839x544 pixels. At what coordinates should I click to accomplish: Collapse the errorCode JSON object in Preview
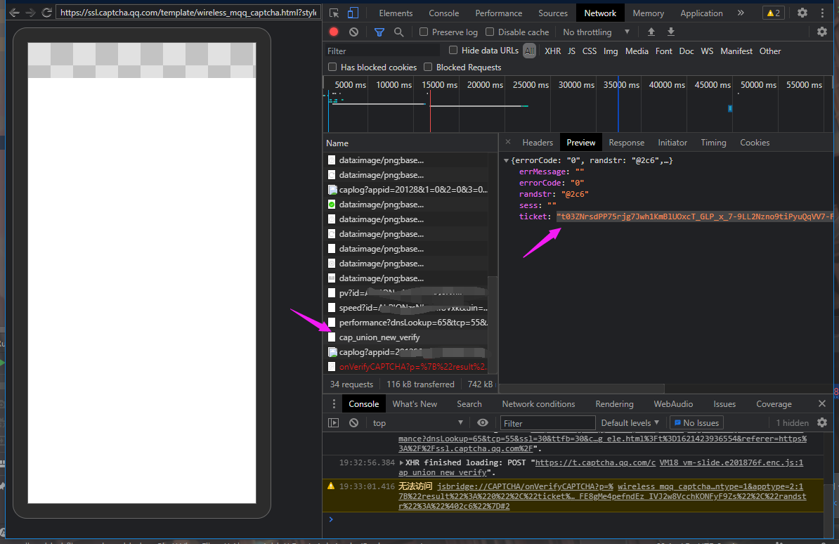click(507, 161)
